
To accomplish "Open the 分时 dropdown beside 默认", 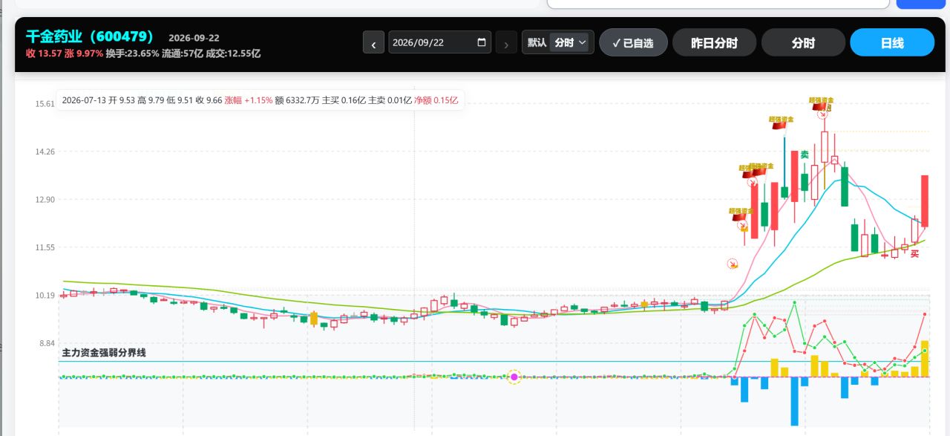I will click(571, 42).
